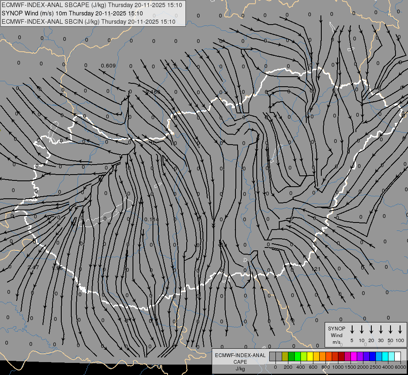Click the m/s unit in the wind legend

pos(336,342)
